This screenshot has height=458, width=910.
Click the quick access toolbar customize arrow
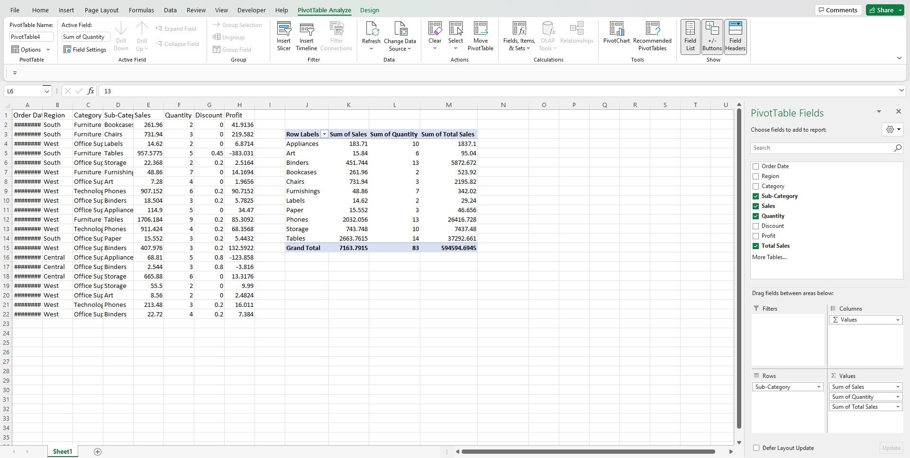15,73
